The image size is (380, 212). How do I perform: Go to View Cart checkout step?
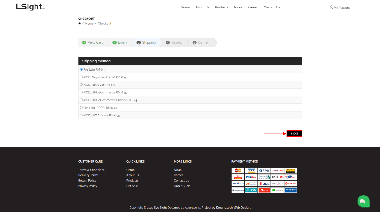click(x=92, y=43)
